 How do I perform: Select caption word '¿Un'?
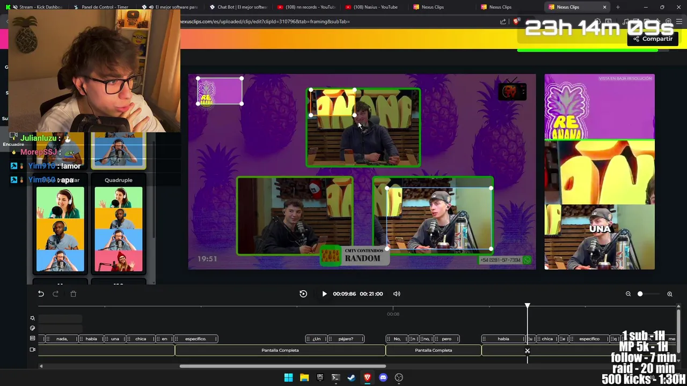tap(316, 339)
